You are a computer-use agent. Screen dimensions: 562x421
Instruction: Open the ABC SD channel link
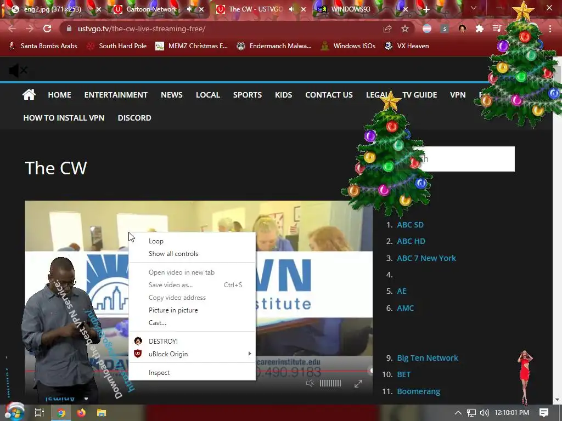tap(410, 225)
